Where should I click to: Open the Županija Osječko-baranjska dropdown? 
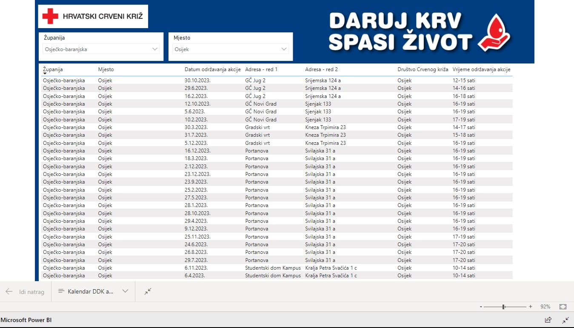101,49
